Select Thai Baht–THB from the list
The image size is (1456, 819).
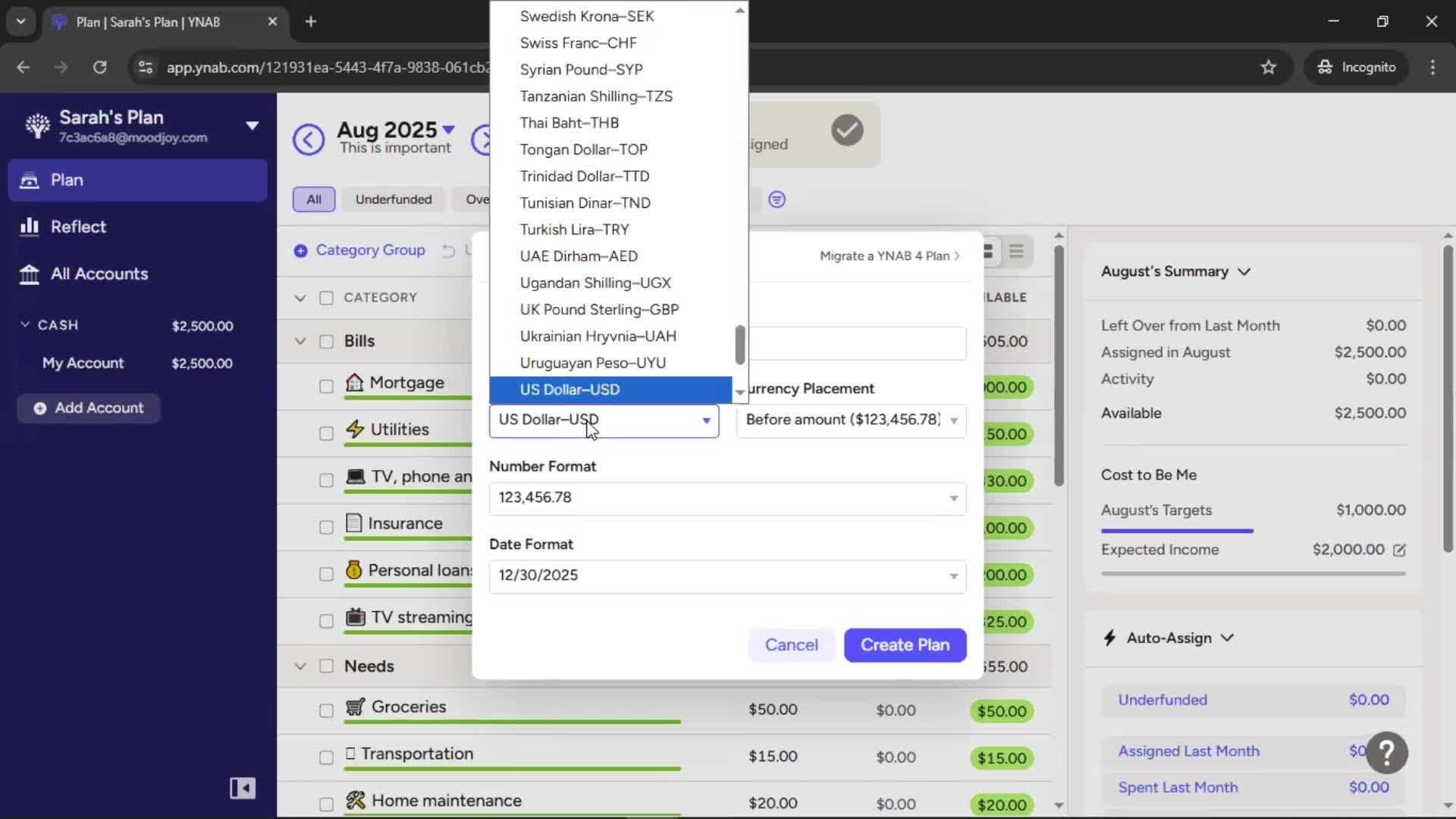pyautogui.click(x=610, y=123)
